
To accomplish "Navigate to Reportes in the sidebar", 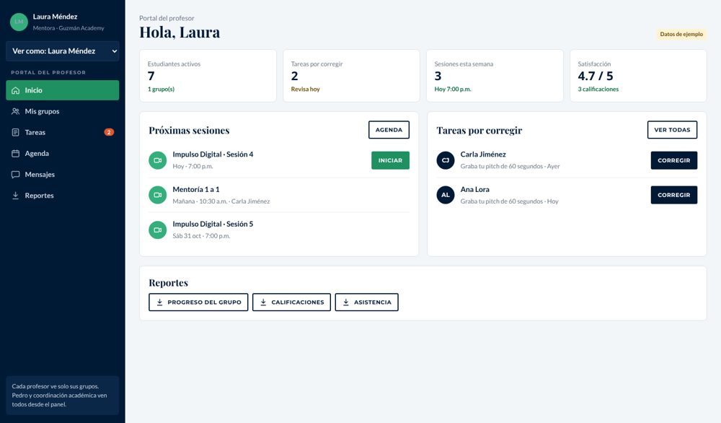I will click(63, 196).
